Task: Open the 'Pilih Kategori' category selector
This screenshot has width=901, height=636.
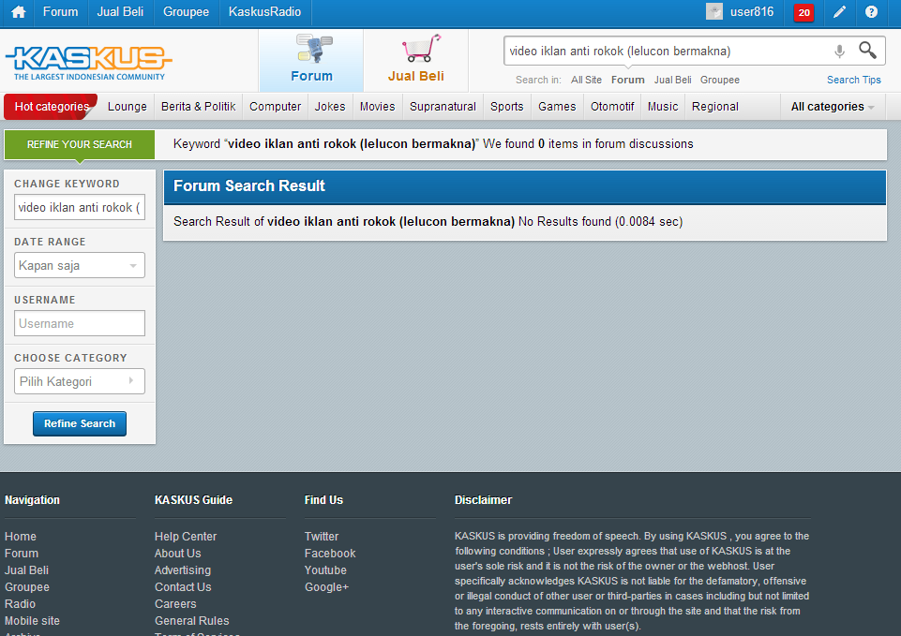Action: tap(80, 382)
